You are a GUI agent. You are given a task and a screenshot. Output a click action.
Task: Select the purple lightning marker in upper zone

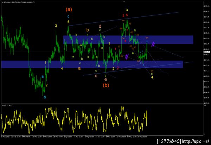point(153,44)
